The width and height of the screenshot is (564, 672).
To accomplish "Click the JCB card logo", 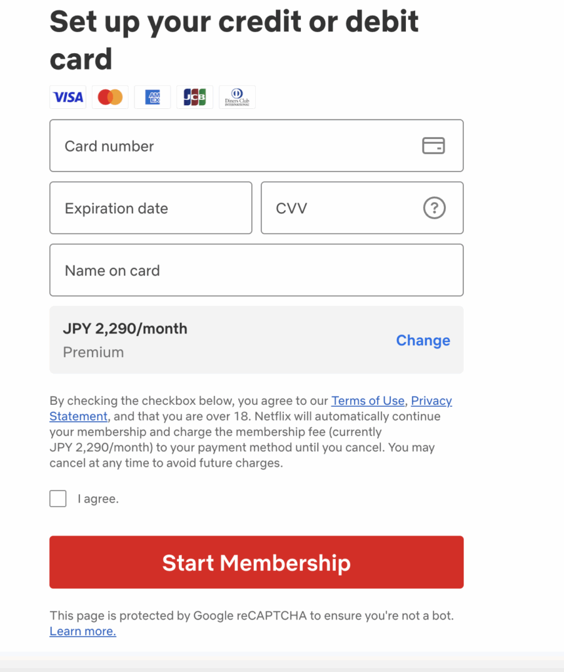I will pos(194,97).
